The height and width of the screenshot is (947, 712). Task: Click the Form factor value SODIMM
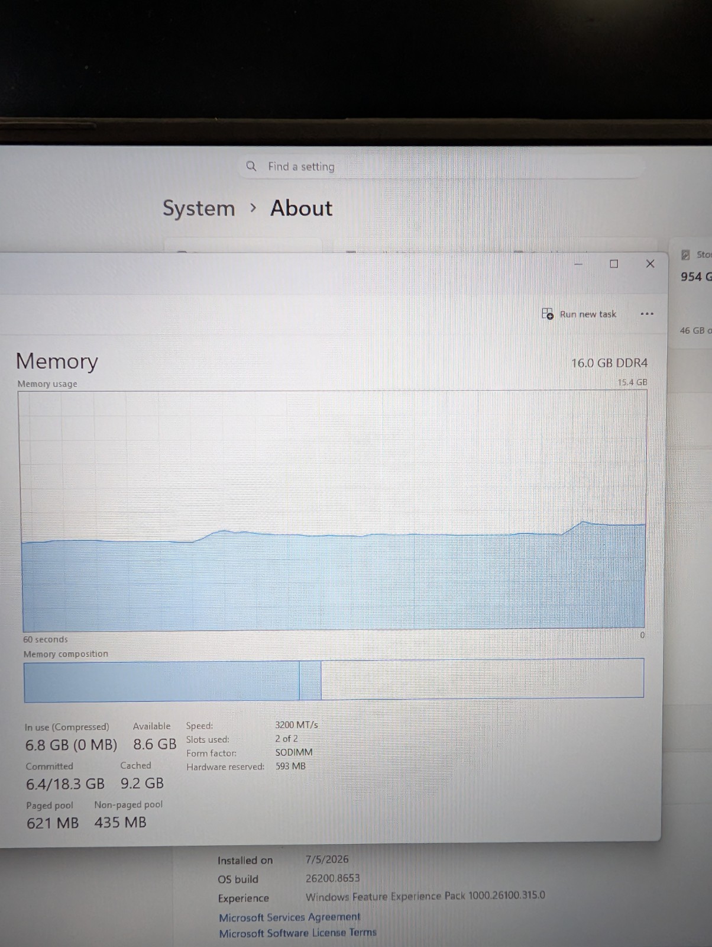pos(294,752)
